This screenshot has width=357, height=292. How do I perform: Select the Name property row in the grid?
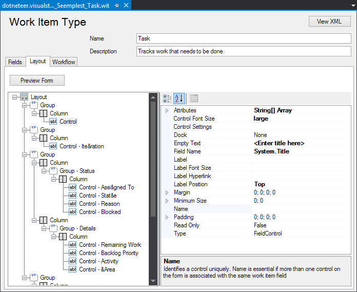(256, 209)
